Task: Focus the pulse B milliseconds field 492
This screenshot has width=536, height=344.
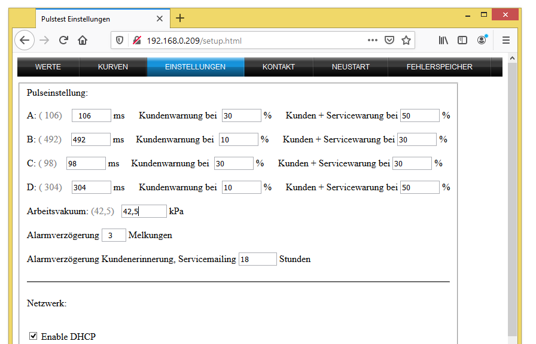Action: click(90, 139)
